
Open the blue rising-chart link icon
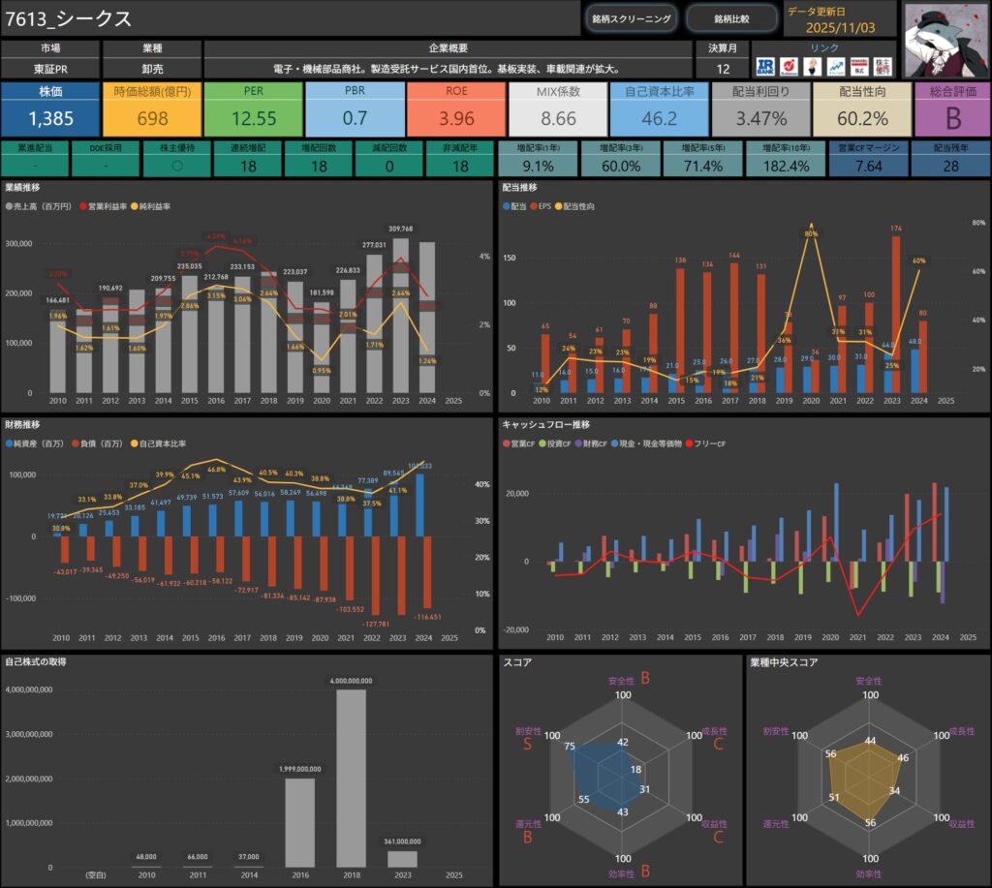coord(835,65)
